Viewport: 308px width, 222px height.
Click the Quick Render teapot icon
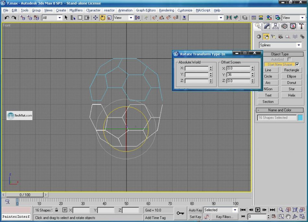click(x=278, y=18)
